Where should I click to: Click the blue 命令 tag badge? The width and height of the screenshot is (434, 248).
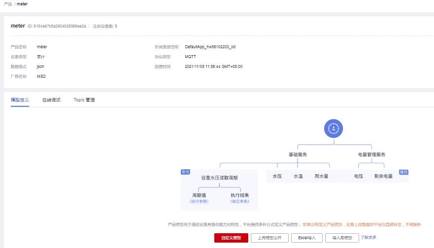(185, 172)
